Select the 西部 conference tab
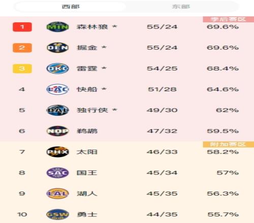This screenshot has width=254, height=223. tap(71, 7)
